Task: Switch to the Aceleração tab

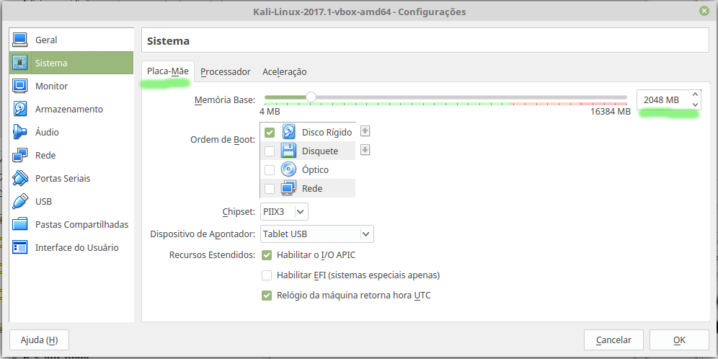Action: click(x=284, y=72)
